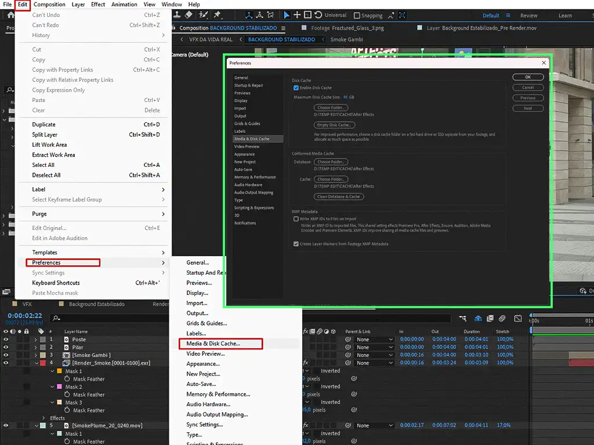This screenshot has width=594, height=445.
Task: Toggle the Snapping checkbox
Action: (x=357, y=16)
